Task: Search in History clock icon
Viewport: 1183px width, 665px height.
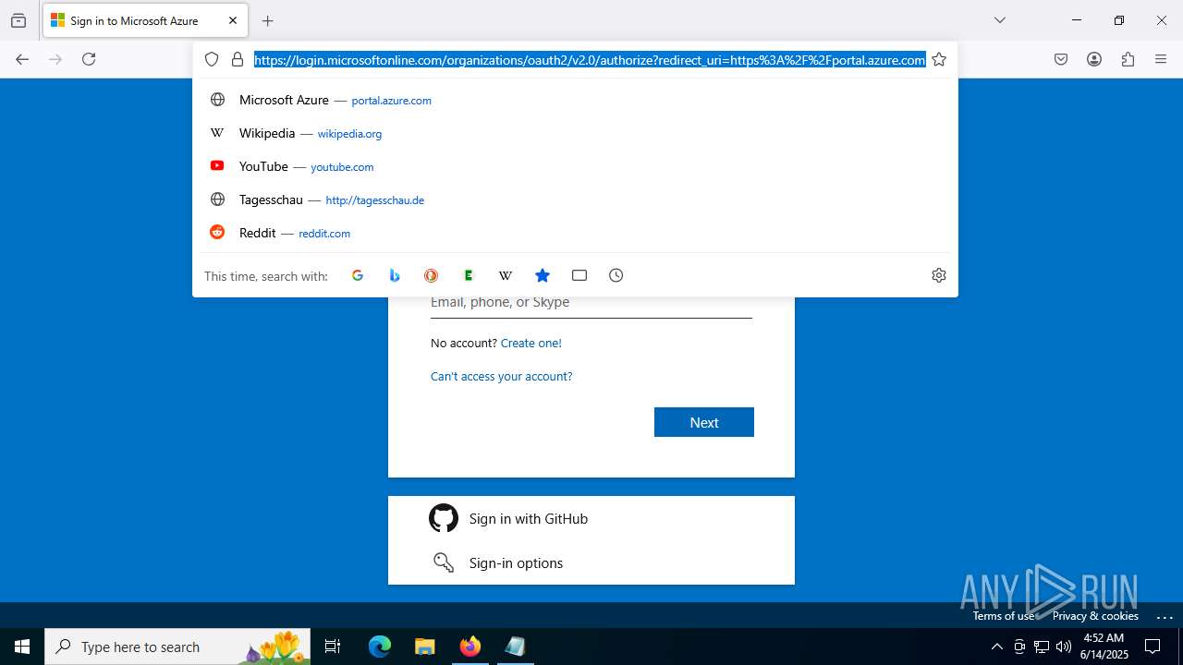Action: coord(616,275)
